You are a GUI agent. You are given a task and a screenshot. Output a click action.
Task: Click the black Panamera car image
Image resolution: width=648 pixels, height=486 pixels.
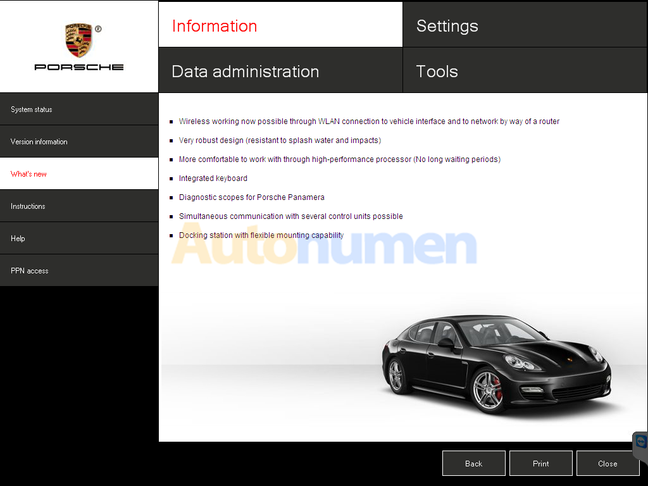click(x=495, y=363)
